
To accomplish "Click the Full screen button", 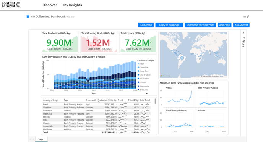I will (146, 25).
